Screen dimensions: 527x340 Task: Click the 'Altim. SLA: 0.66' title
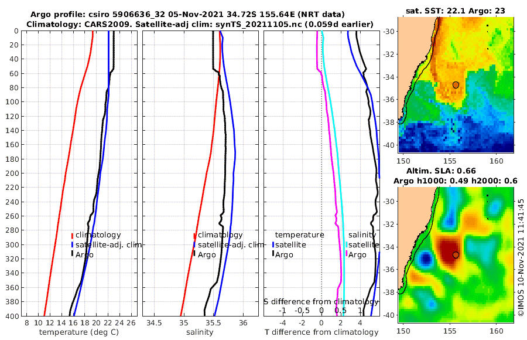coord(441,171)
